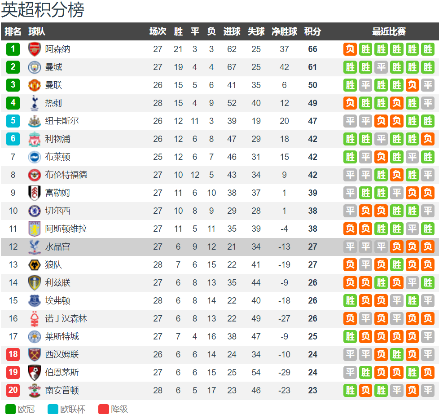Sort by 净胜球 column header
The image size is (439, 414).
284,31
